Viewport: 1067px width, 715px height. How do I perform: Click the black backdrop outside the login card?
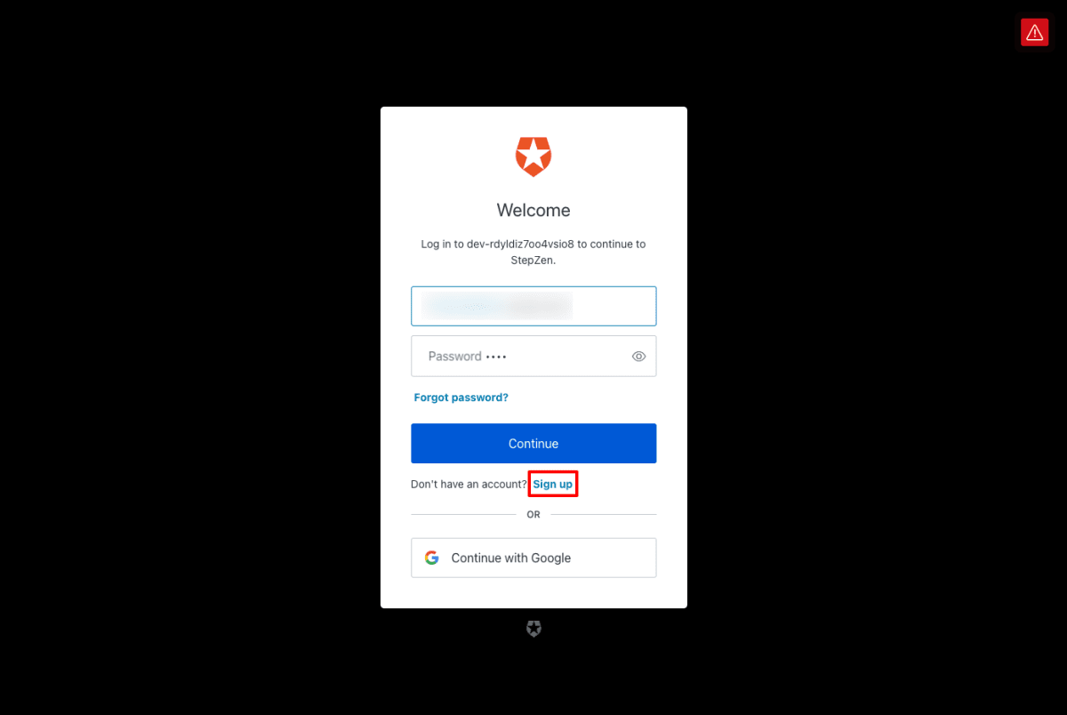point(178,356)
